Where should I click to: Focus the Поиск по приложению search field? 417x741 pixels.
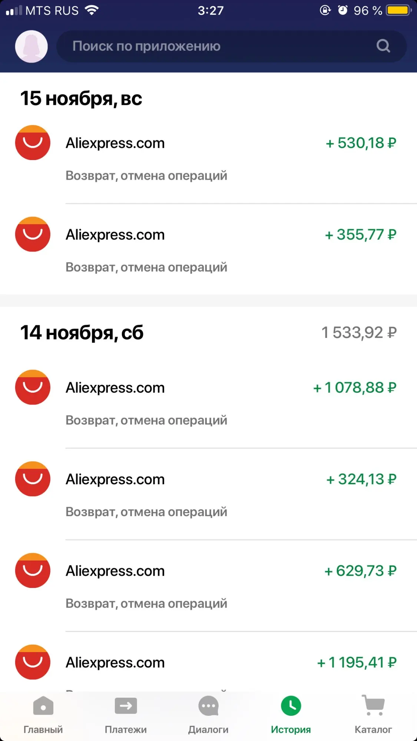click(215, 46)
